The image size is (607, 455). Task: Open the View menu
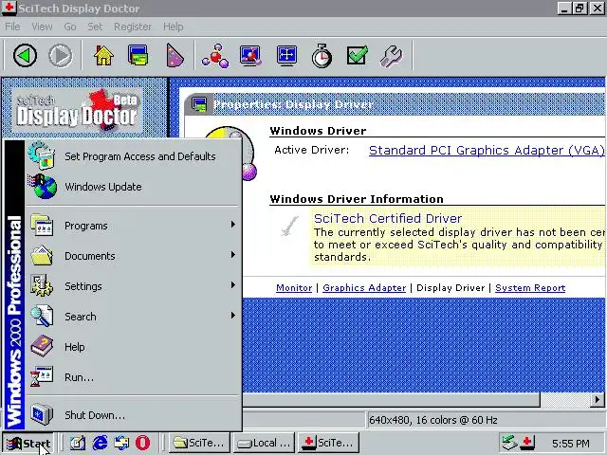coord(42,27)
